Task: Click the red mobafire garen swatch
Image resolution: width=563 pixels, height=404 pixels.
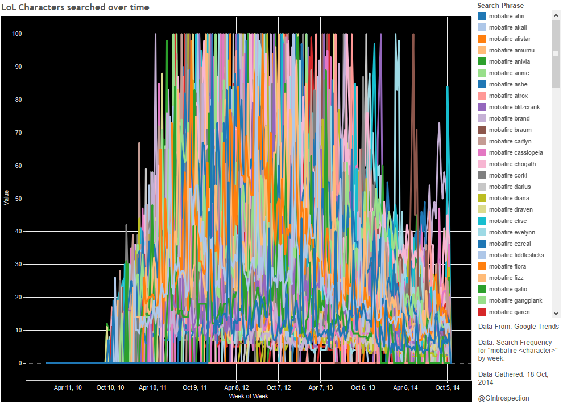Action: [482, 312]
